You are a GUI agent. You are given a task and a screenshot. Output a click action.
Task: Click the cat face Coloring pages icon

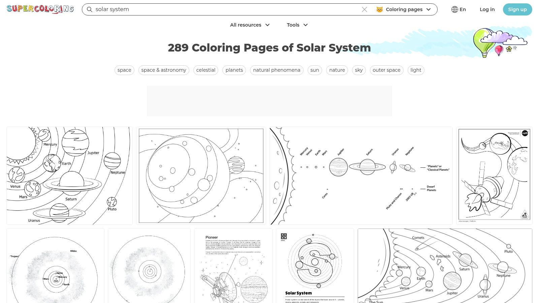tap(380, 9)
